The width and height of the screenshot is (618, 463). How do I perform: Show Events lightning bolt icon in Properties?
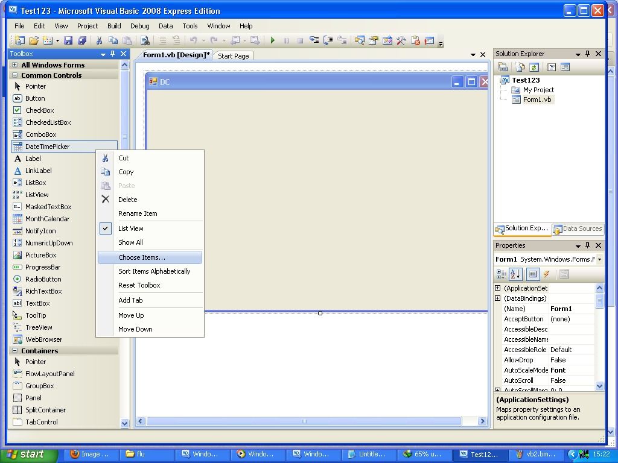coord(547,274)
